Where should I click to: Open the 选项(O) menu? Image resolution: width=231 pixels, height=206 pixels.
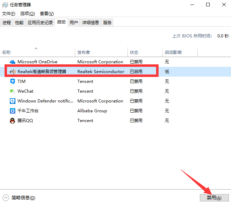pyautogui.click(x=28, y=14)
